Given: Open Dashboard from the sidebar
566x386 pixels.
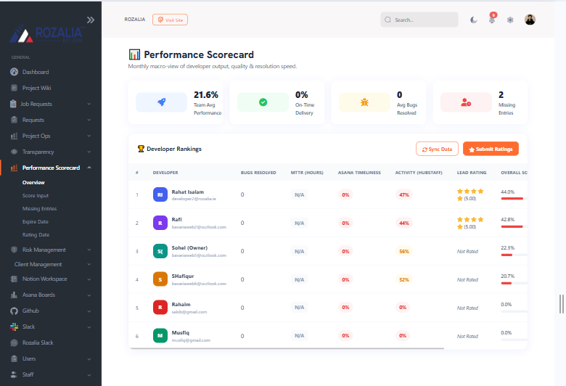Looking at the screenshot, I should tap(36, 72).
